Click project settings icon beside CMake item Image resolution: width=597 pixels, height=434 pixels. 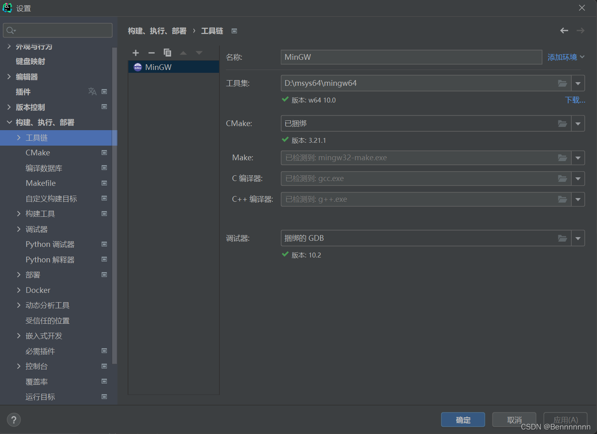[104, 153]
